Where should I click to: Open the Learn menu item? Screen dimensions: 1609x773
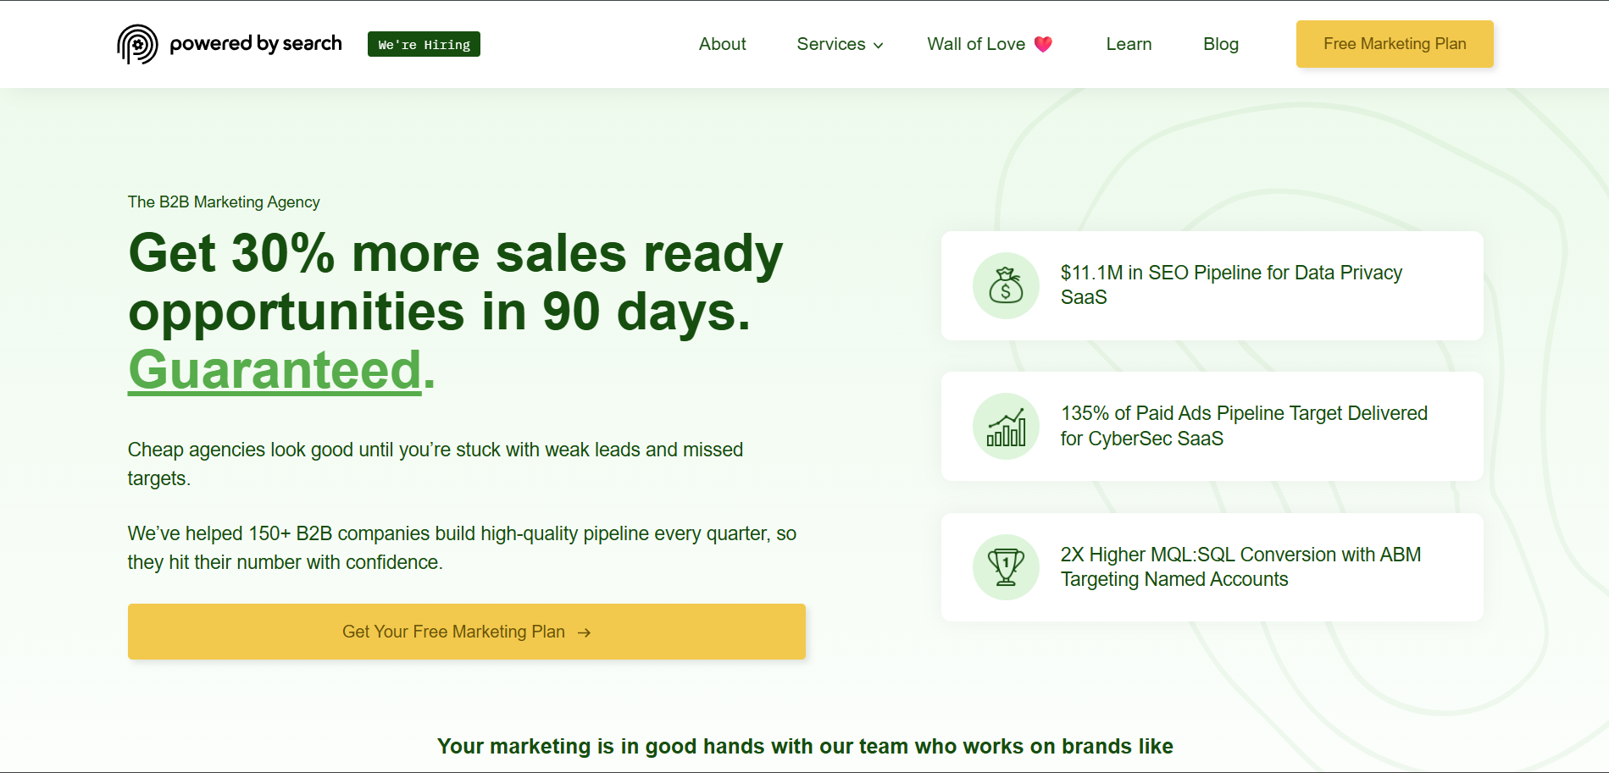1129,44
